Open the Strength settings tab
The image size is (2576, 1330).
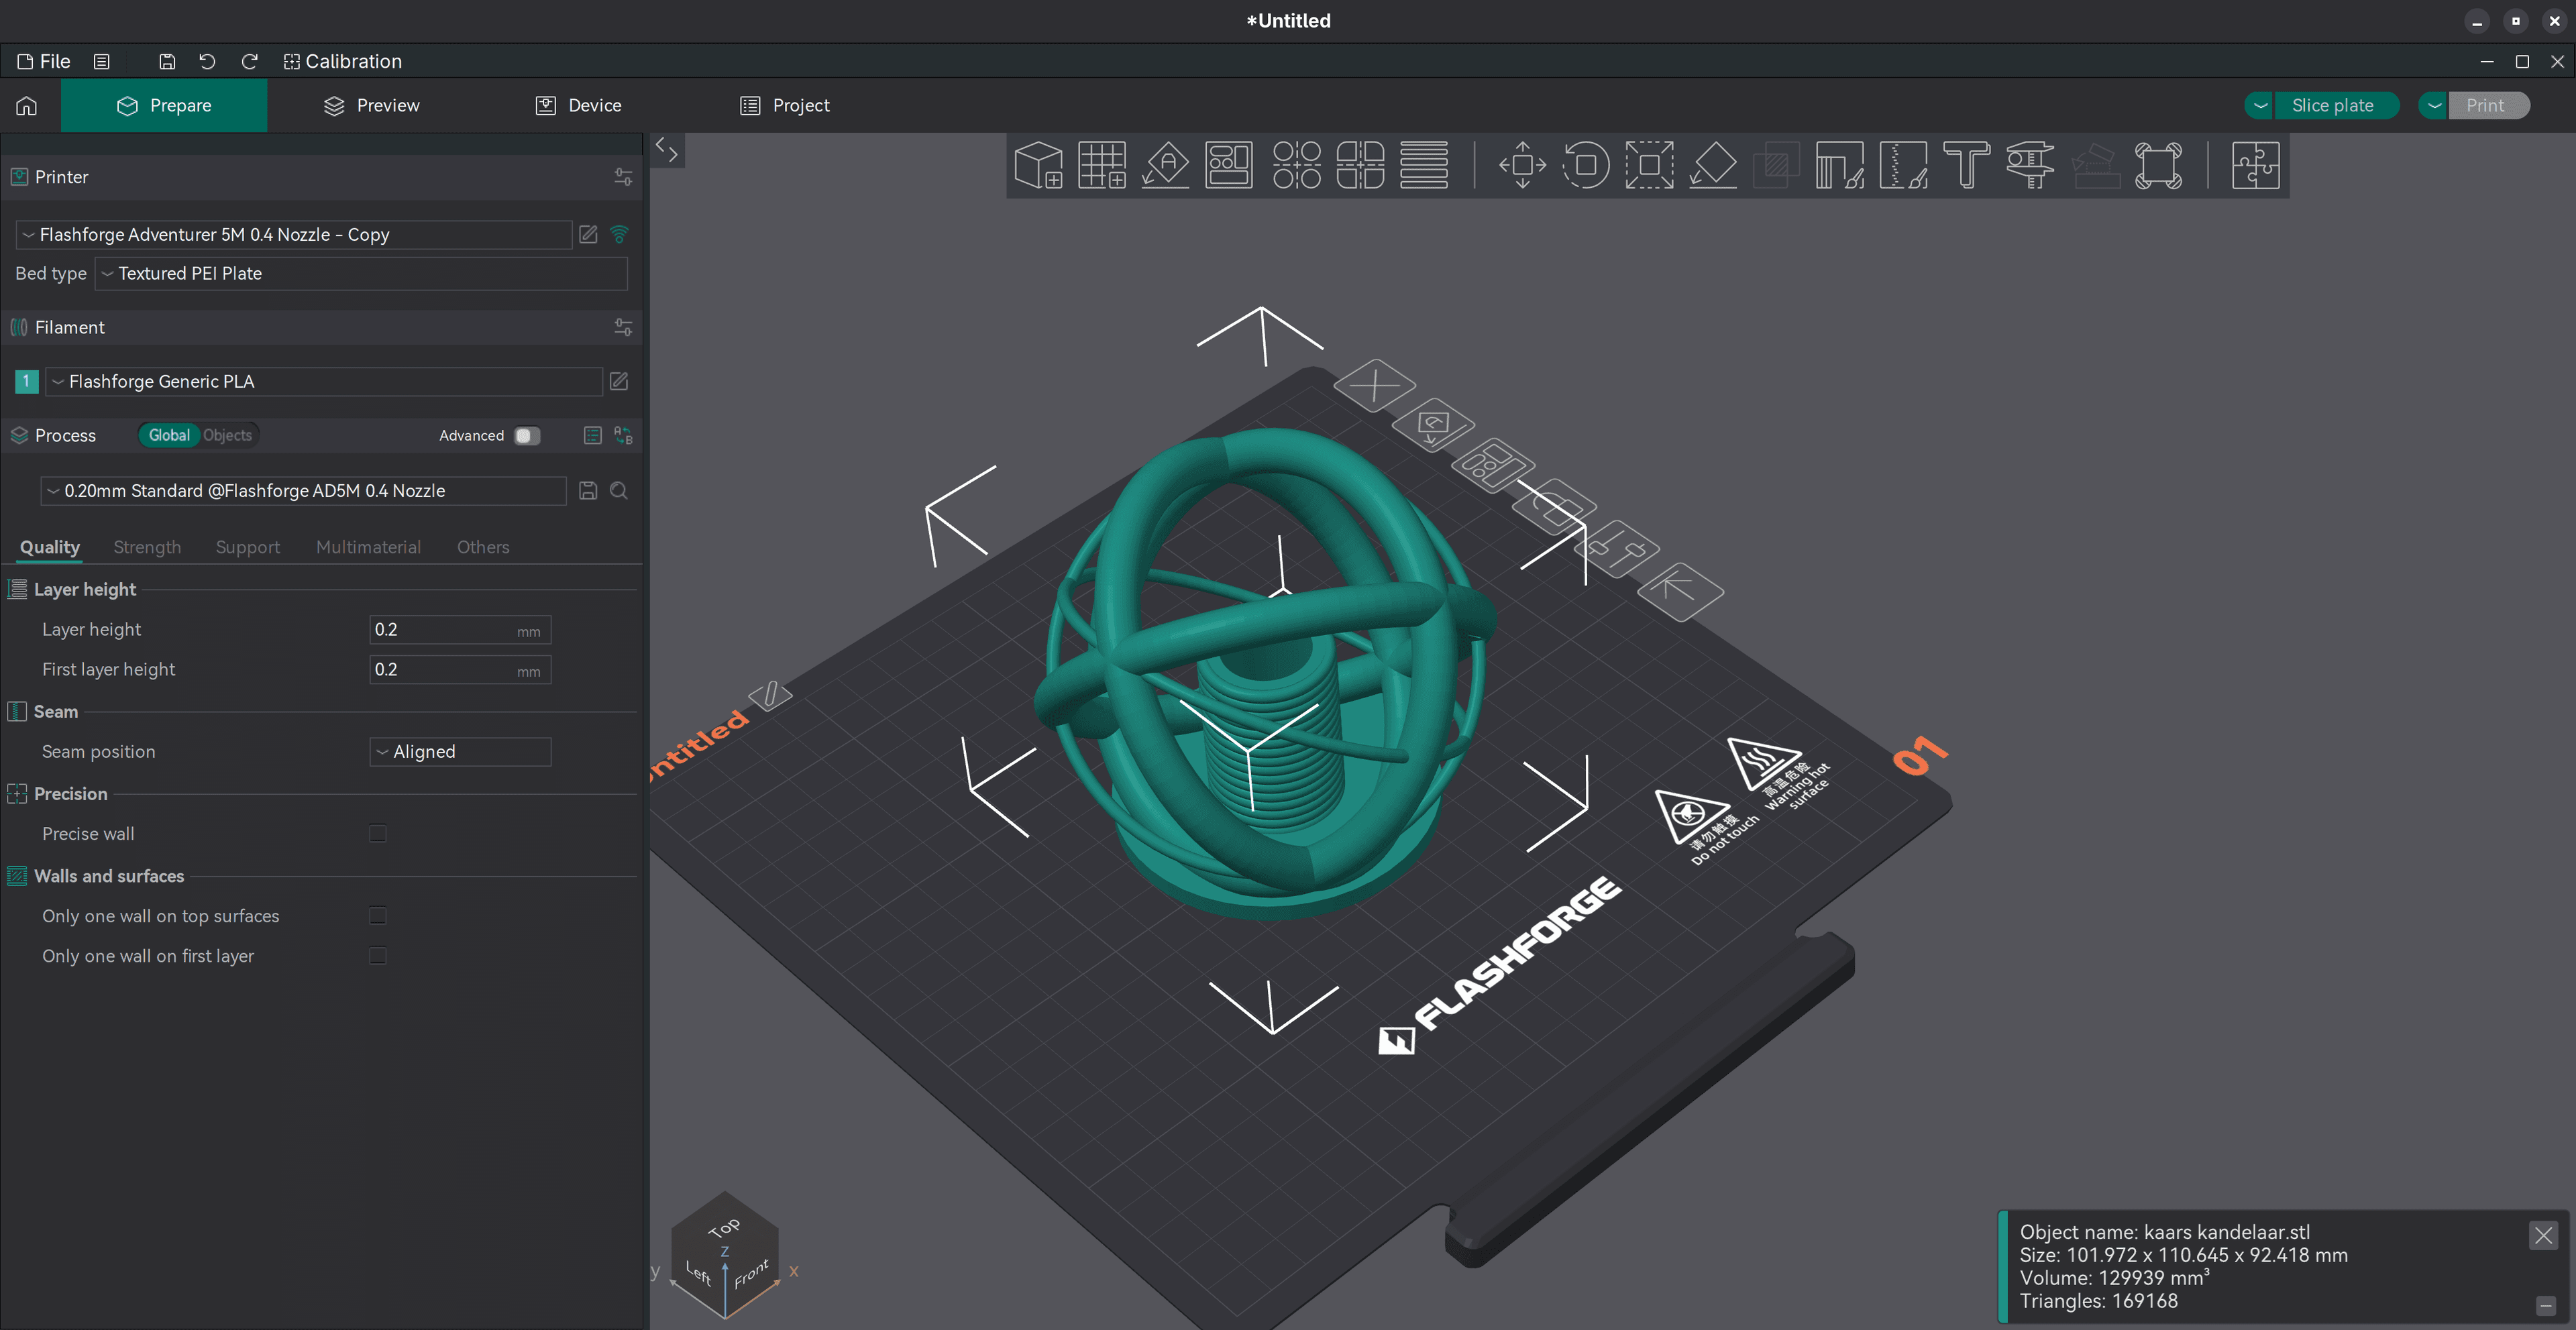point(147,547)
